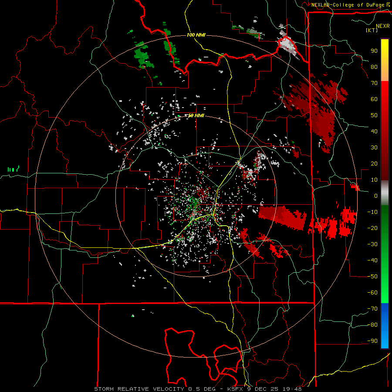Click the 100 NMI range ring label

click(x=196, y=35)
